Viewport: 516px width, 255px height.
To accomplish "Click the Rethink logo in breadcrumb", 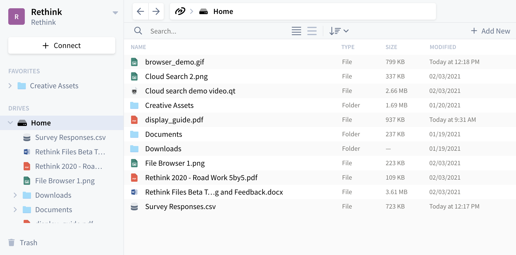I will point(180,11).
